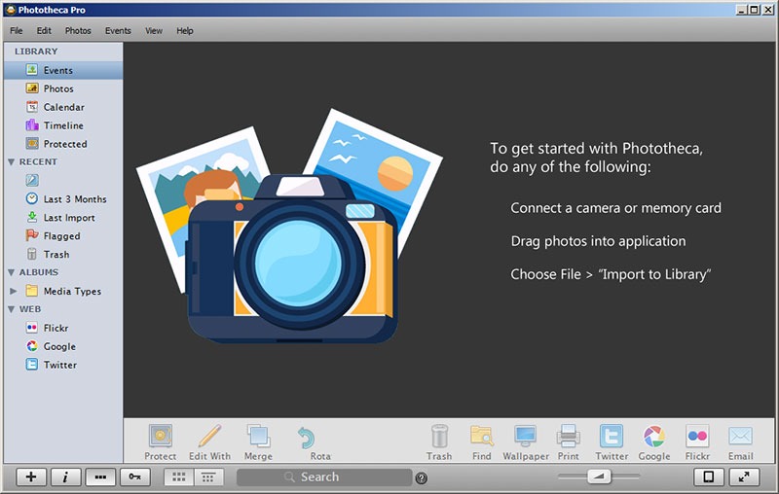This screenshot has height=494, width=779.
Task: Open the Photos menu
Action: pos(78,31)
